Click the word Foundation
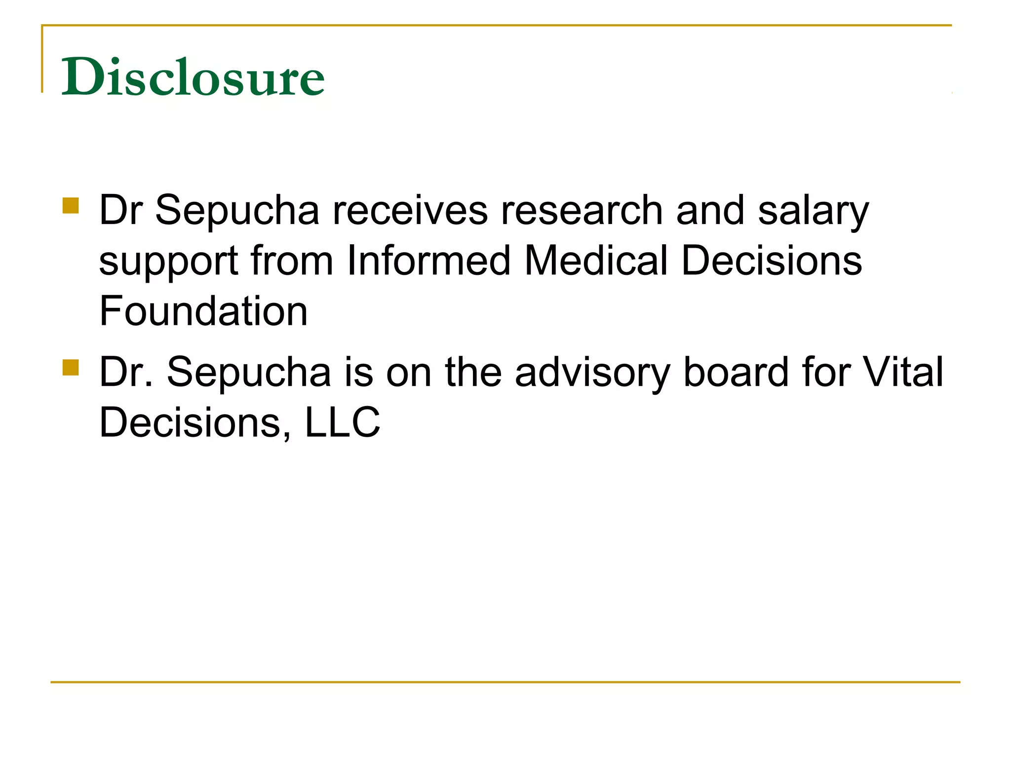The width and height of the screenshot is (1011, 758). pyautogui.click(x=203, y=311)
